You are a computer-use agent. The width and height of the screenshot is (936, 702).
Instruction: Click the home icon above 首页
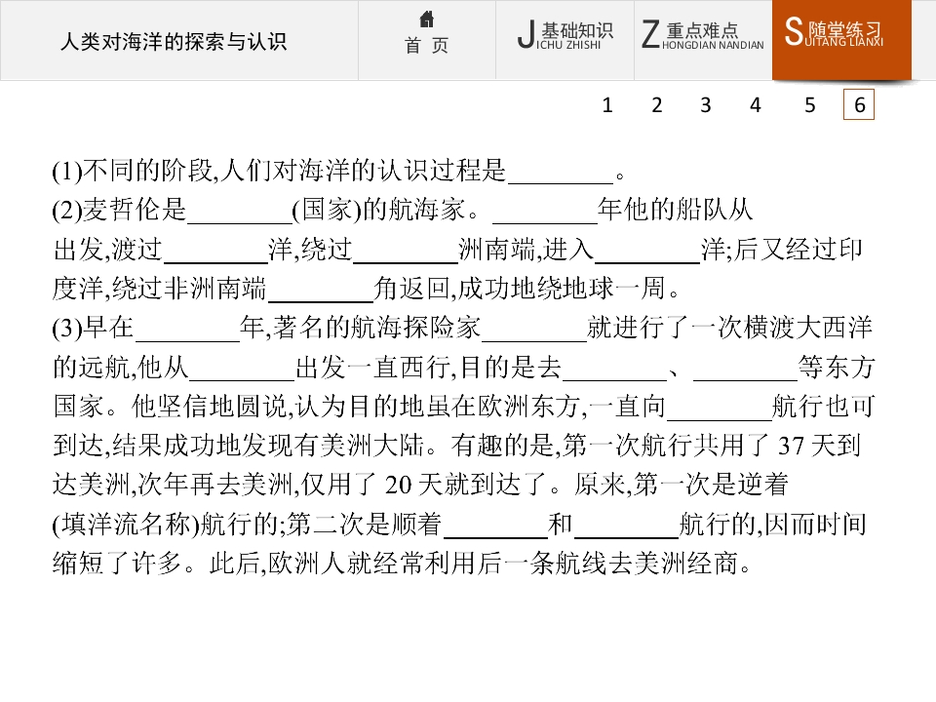pos(427,19)
